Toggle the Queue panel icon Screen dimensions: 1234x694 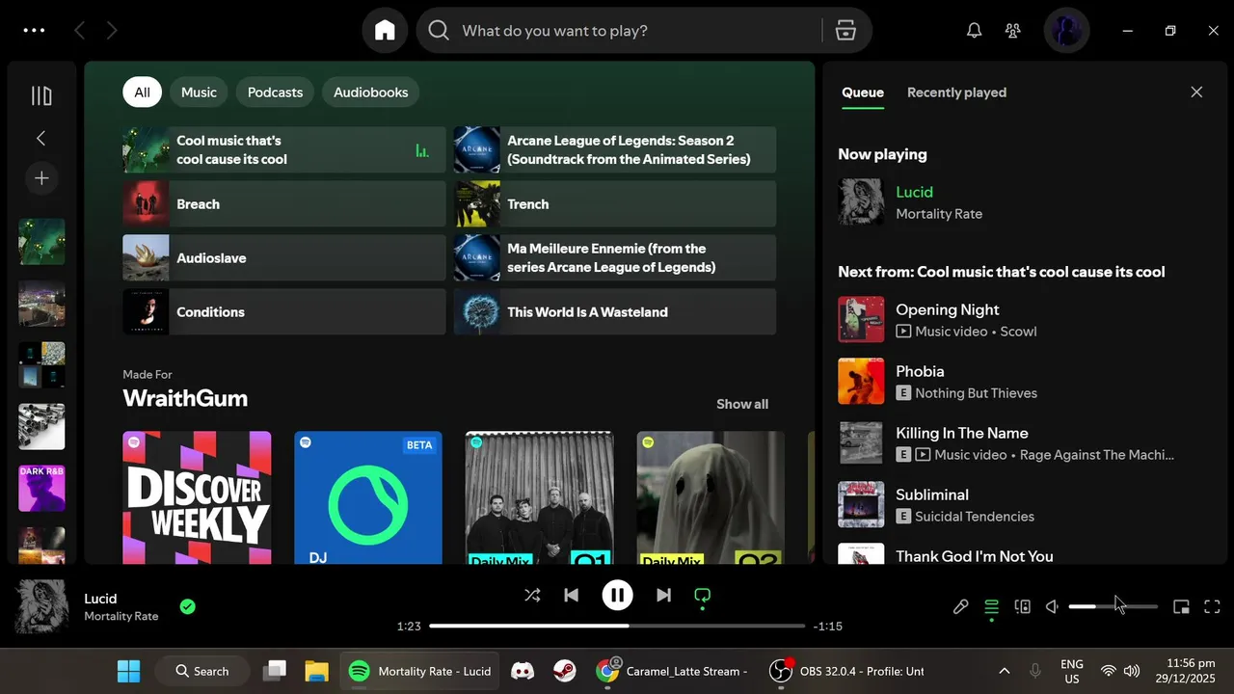pyautogui.click(x=991, y=606)
